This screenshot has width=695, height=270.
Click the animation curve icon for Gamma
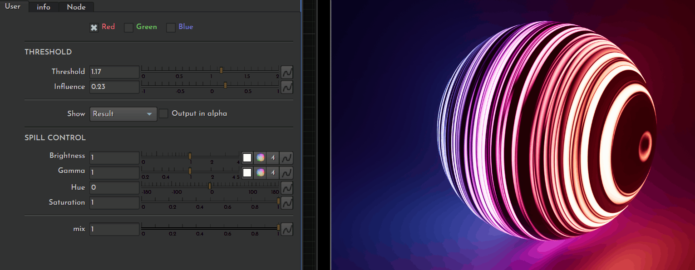pyautogui.click(x=286, y=173)
